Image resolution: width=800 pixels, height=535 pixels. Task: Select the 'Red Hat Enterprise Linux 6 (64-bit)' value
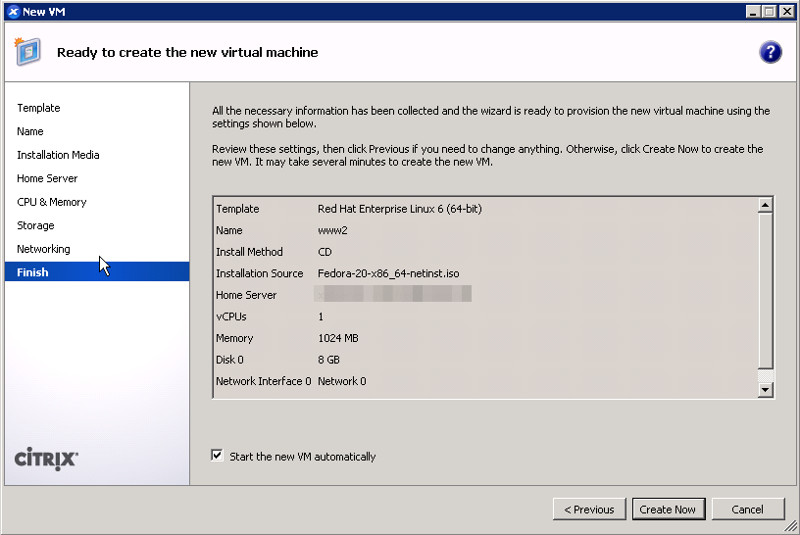click(399, 209)
